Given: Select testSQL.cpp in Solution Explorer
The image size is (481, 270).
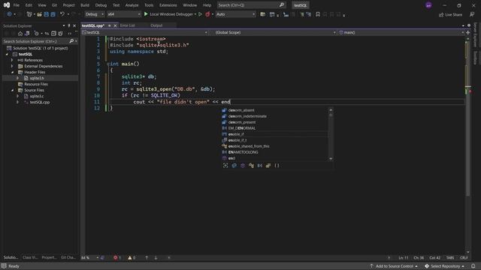Looking at the screenshot, I should coord(39,102).
